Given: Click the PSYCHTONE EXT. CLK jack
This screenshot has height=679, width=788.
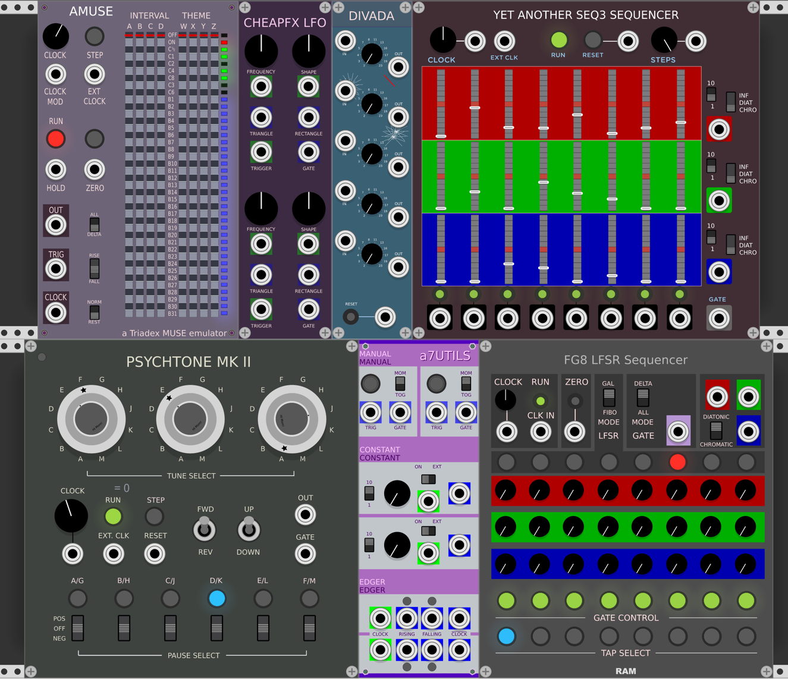Looking at the screenshot, I should point(113,554).
